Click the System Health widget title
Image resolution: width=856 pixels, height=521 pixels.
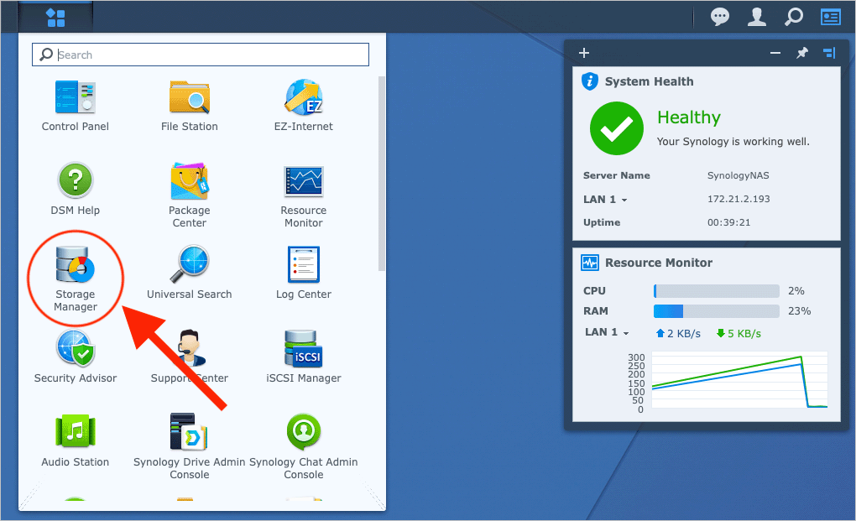pos(649,81)
